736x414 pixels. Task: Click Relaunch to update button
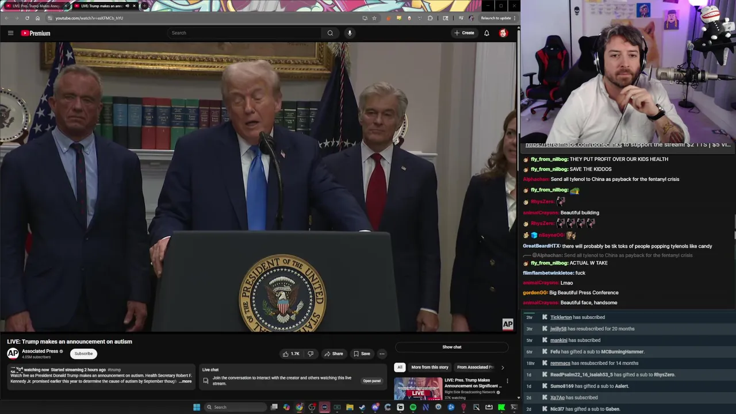pos(496,18)
